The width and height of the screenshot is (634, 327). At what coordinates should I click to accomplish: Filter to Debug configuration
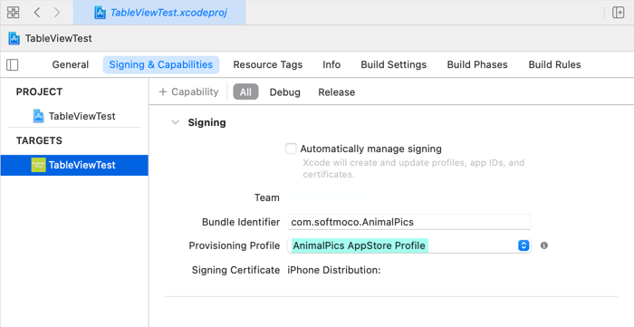click(x=285, y=92)
